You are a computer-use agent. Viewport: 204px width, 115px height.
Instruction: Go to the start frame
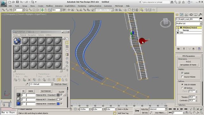click(170, 109)
